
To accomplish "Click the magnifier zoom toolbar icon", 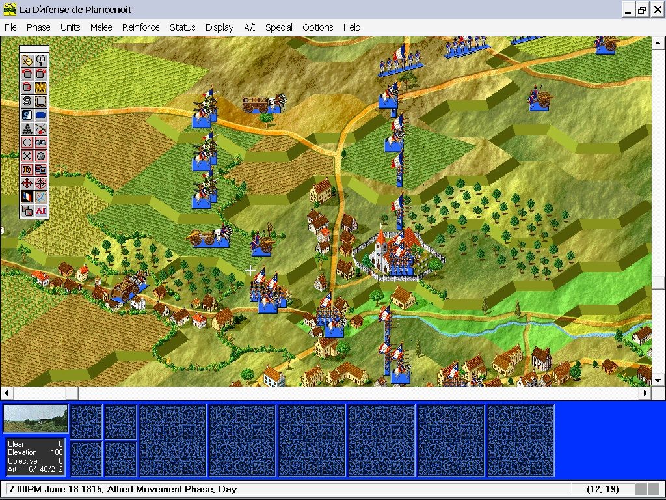I will [41, 61].
